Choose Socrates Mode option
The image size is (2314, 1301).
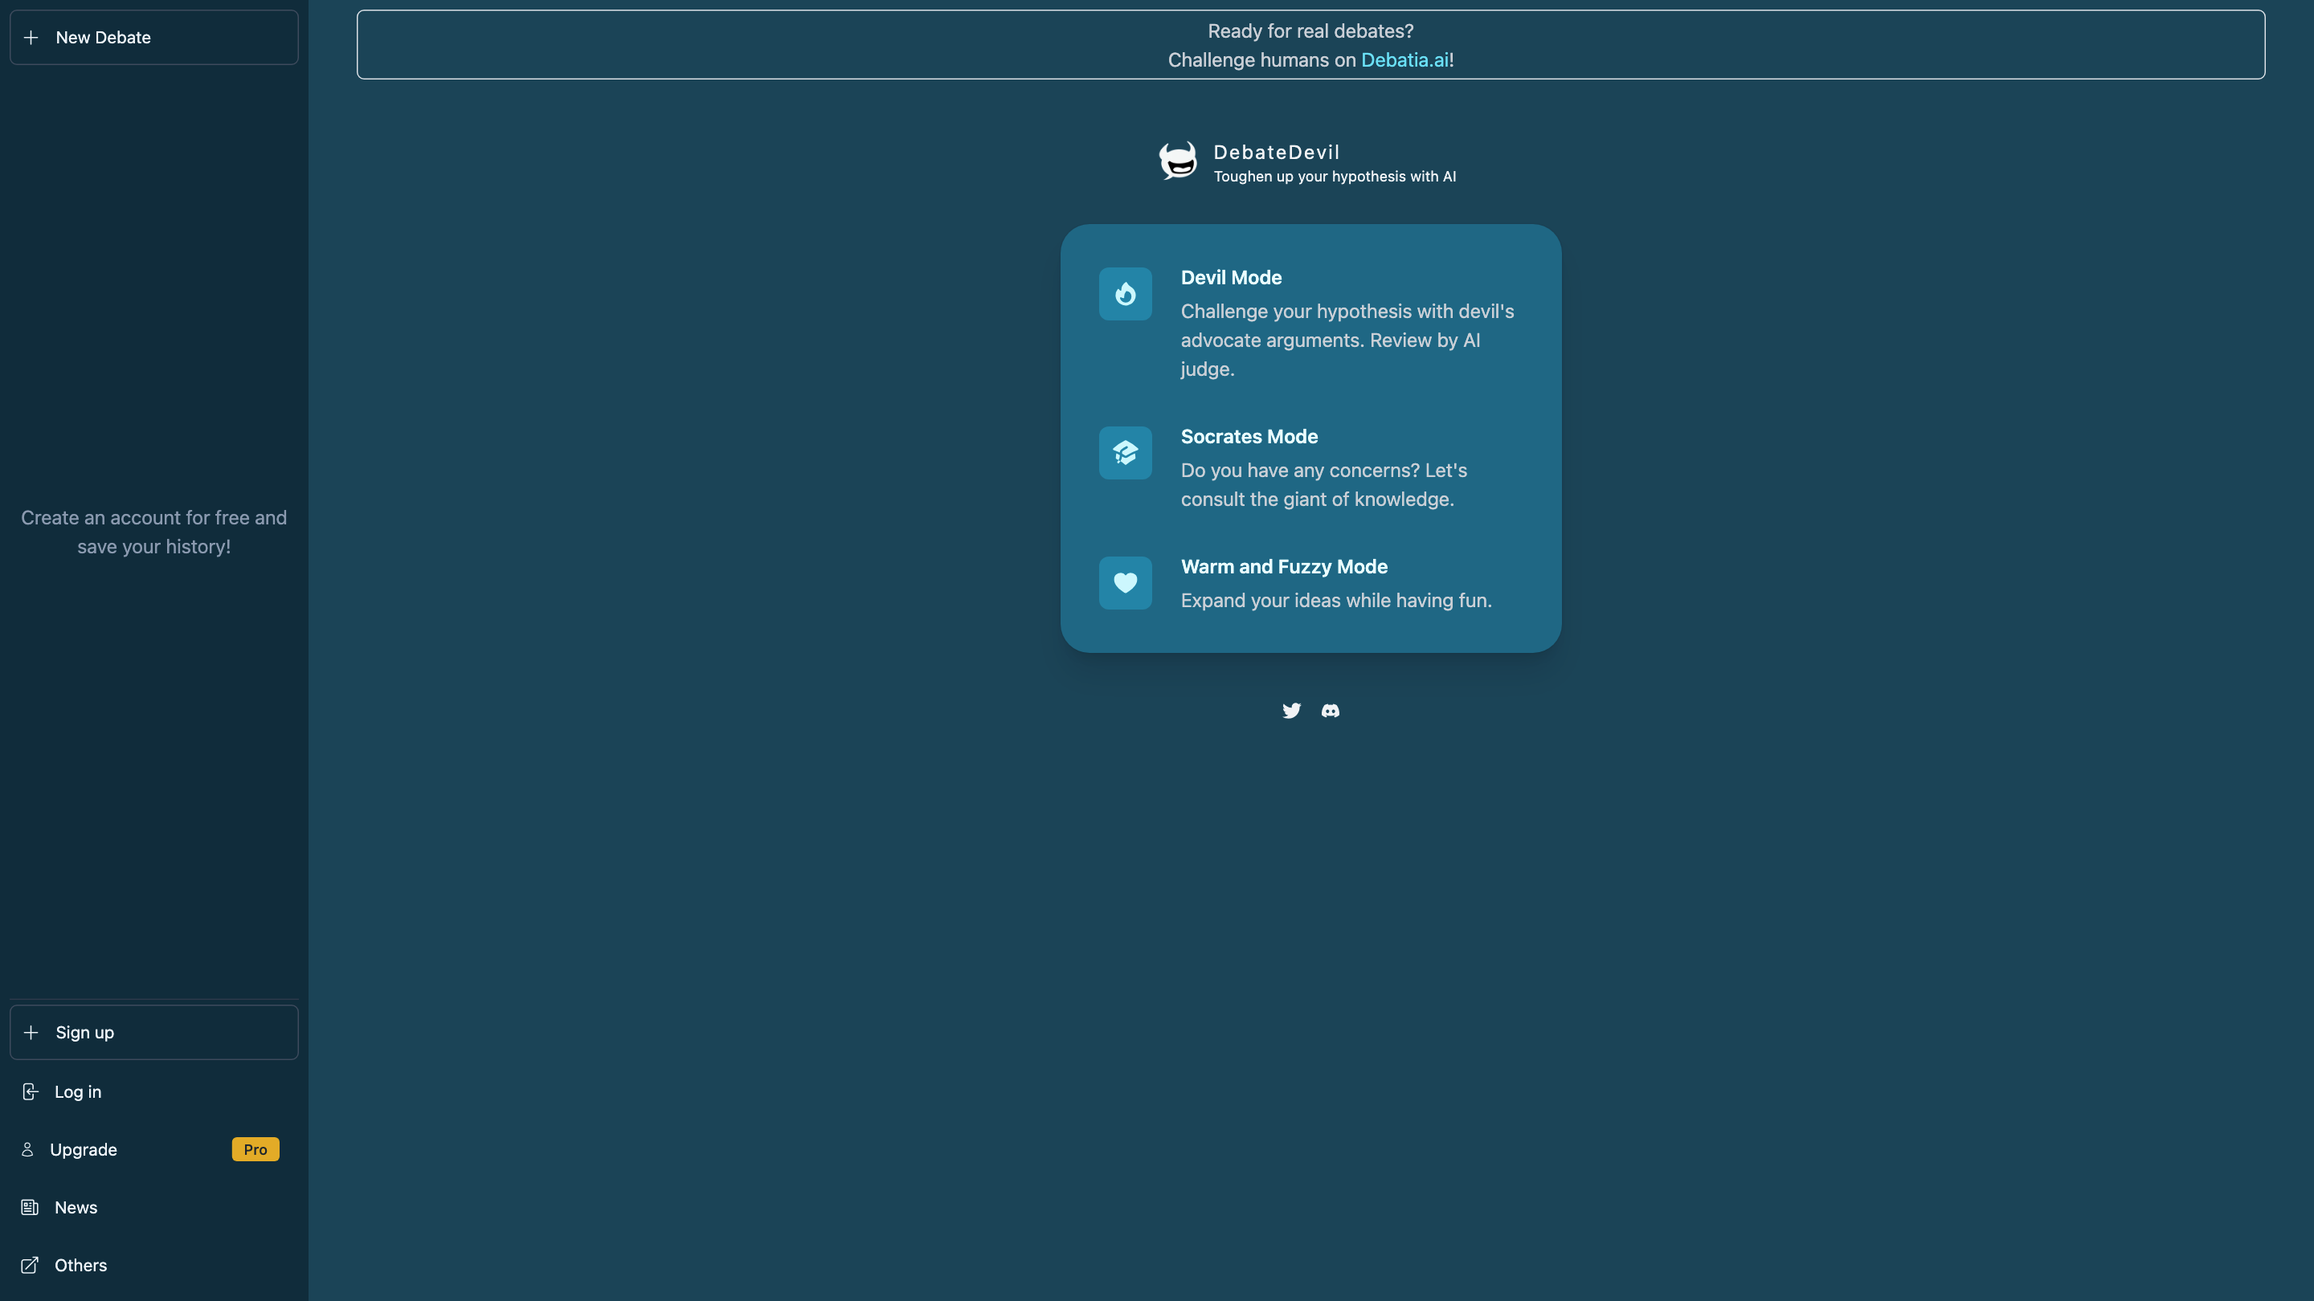1249,436
